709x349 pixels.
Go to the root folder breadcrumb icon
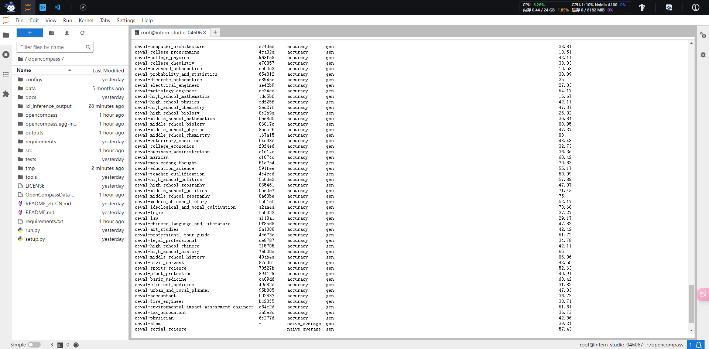20,59
